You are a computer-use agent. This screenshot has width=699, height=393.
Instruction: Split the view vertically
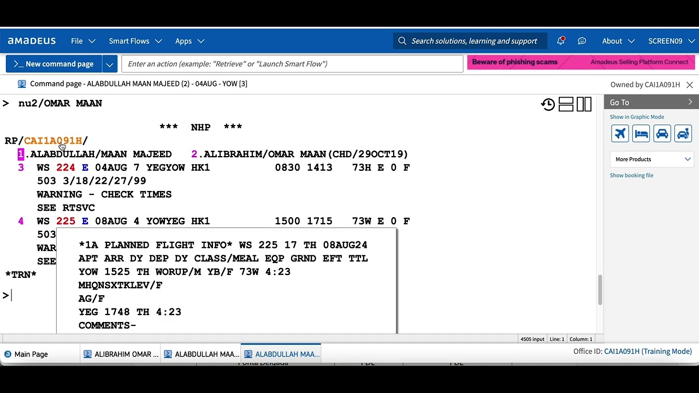(584, 104)
